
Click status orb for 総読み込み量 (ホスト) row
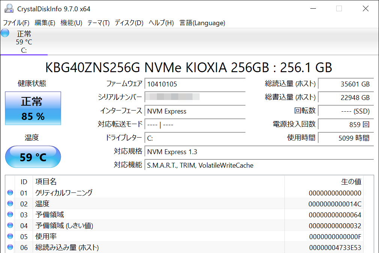point(10,247)
